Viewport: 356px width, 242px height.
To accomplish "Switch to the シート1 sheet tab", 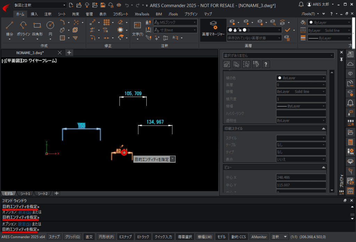I will click(25, 193).
